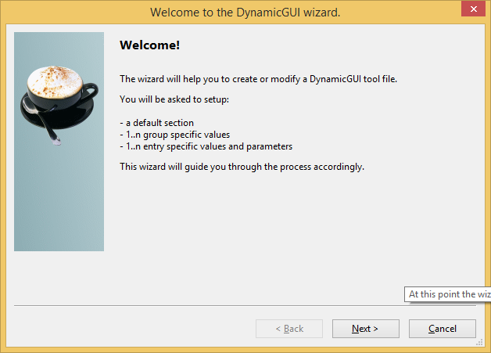491x353 pixels.
Task: Click the bold Welcome! heading
Action: point(149,45)
